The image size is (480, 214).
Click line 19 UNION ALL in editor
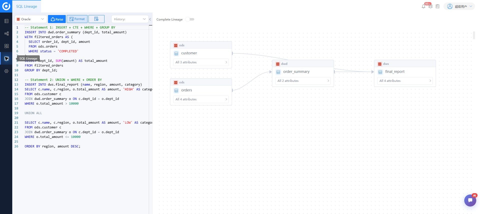tap(33, 113)
